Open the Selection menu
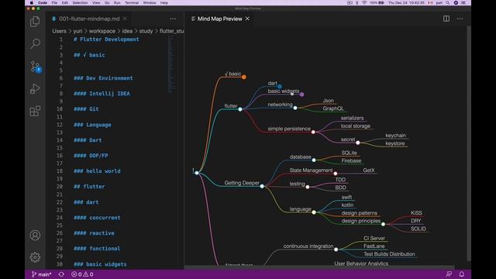The image size is (496, 279). pos(80,3)
